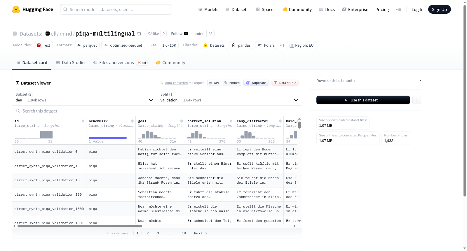Click the Hugging Face logo emoji
Viewport: 467px width, 251px height.
coord(16,9)
